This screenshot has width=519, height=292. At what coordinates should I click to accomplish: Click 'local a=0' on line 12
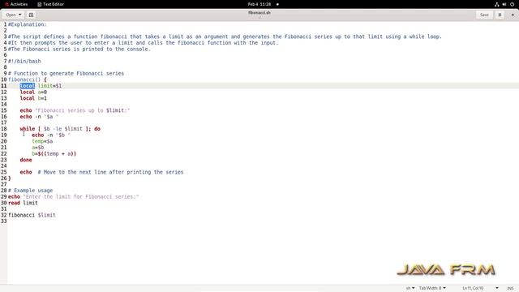33,92
